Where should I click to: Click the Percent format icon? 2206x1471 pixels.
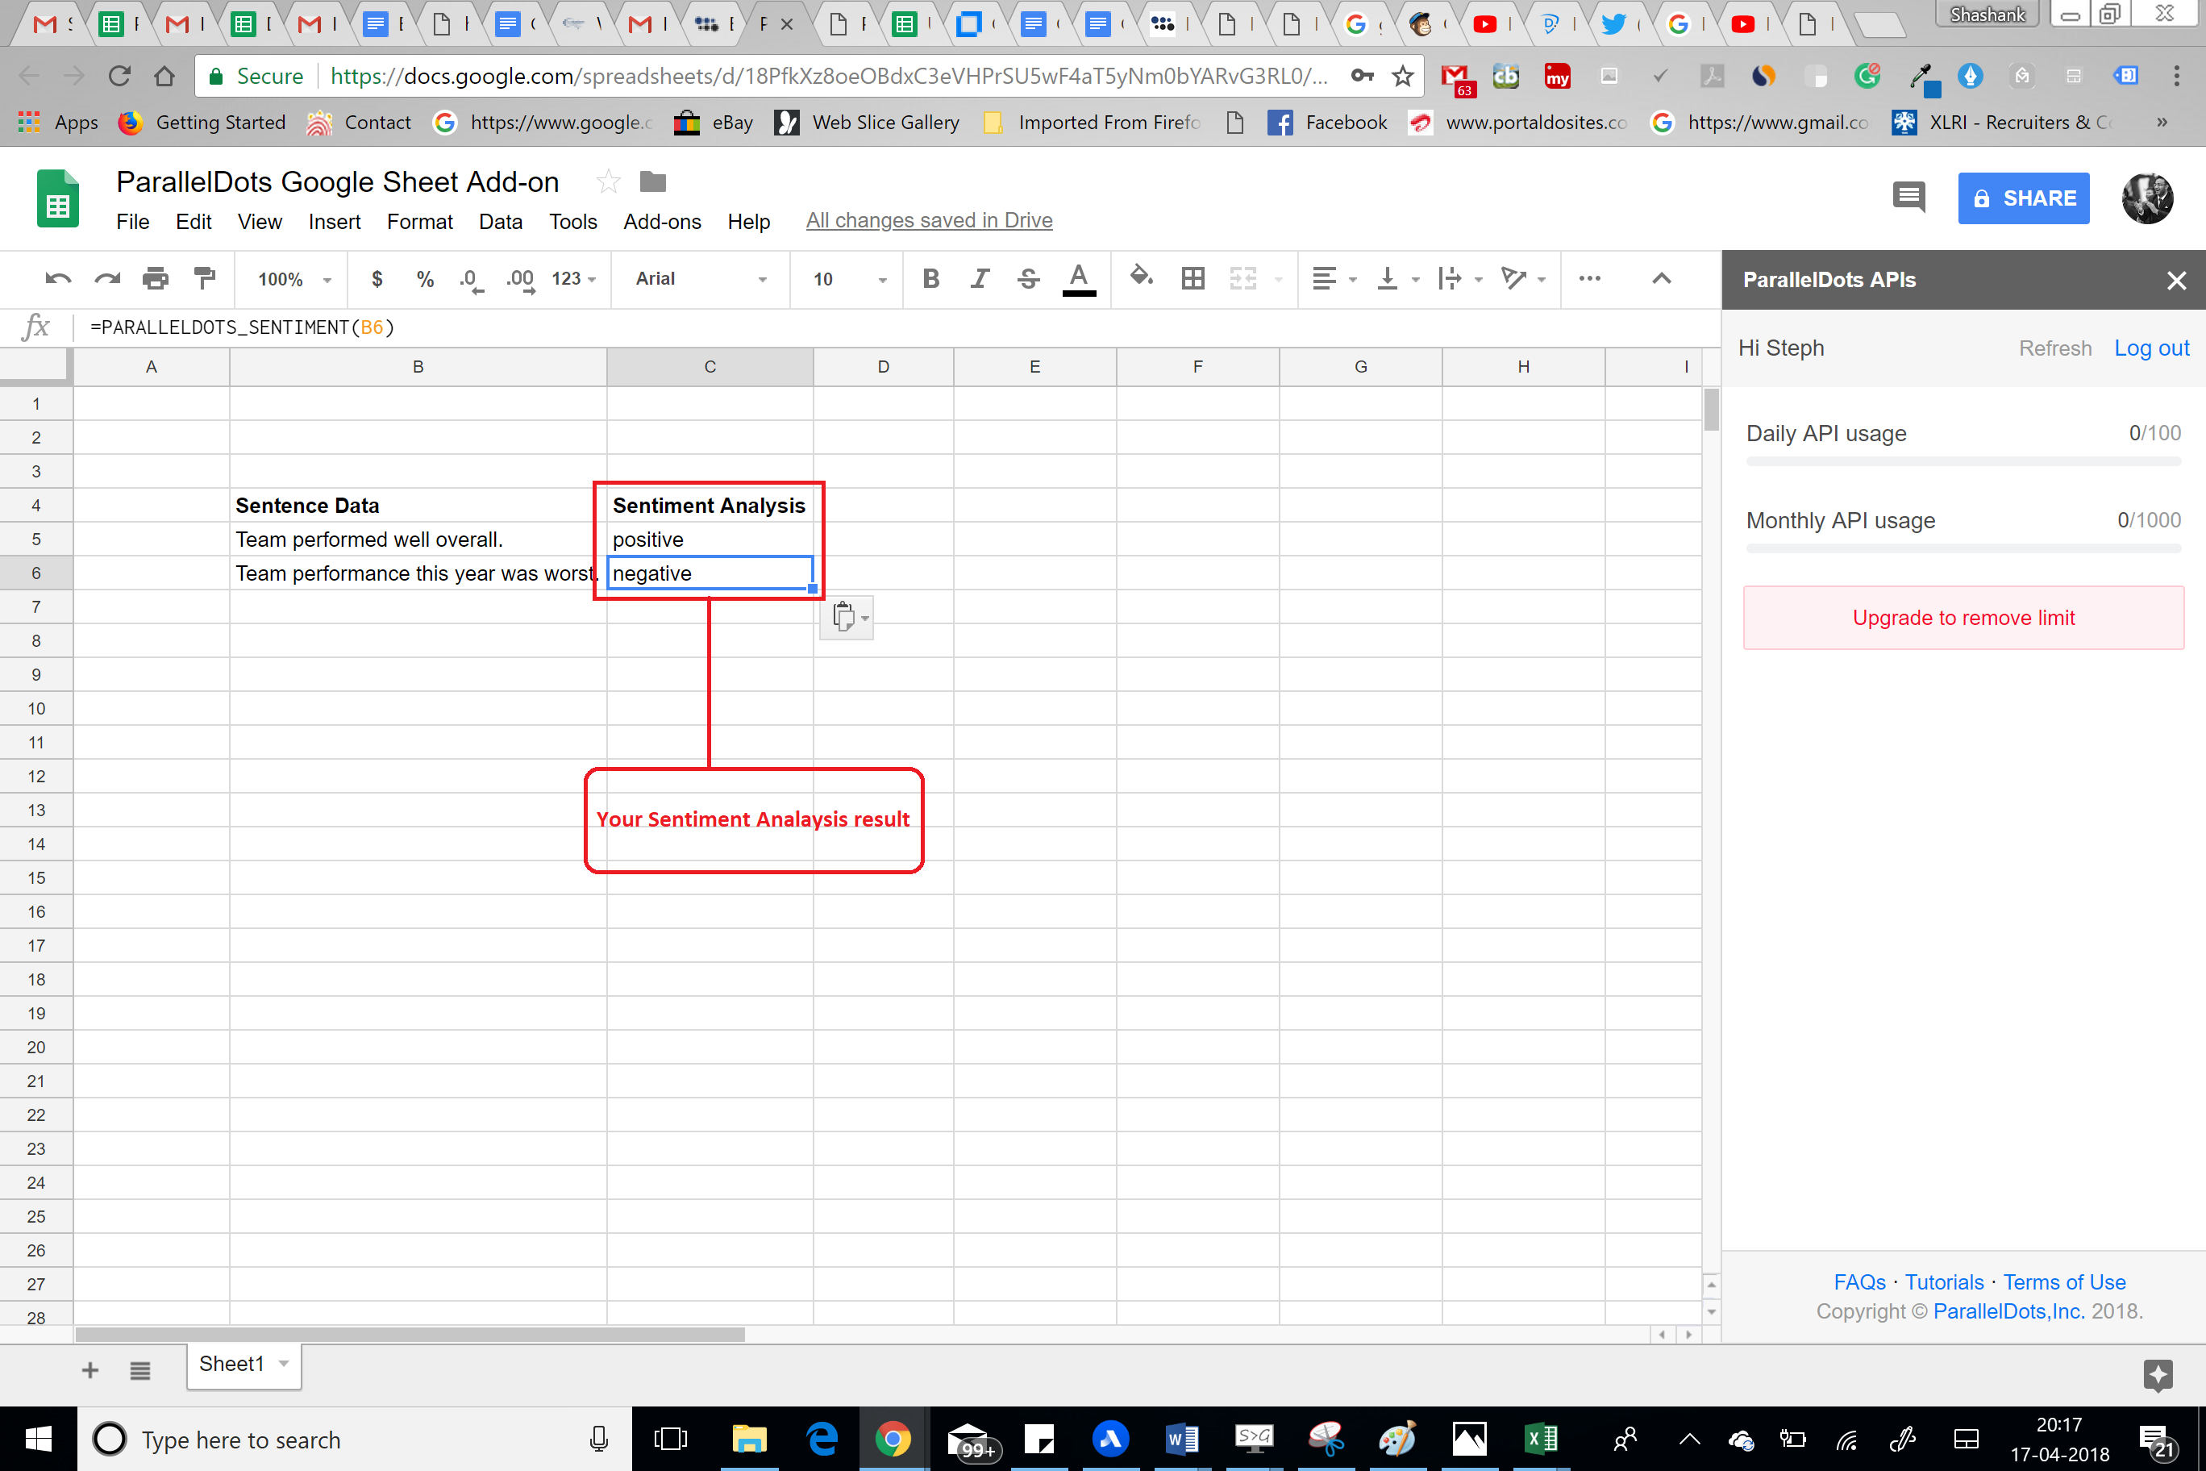424,278
